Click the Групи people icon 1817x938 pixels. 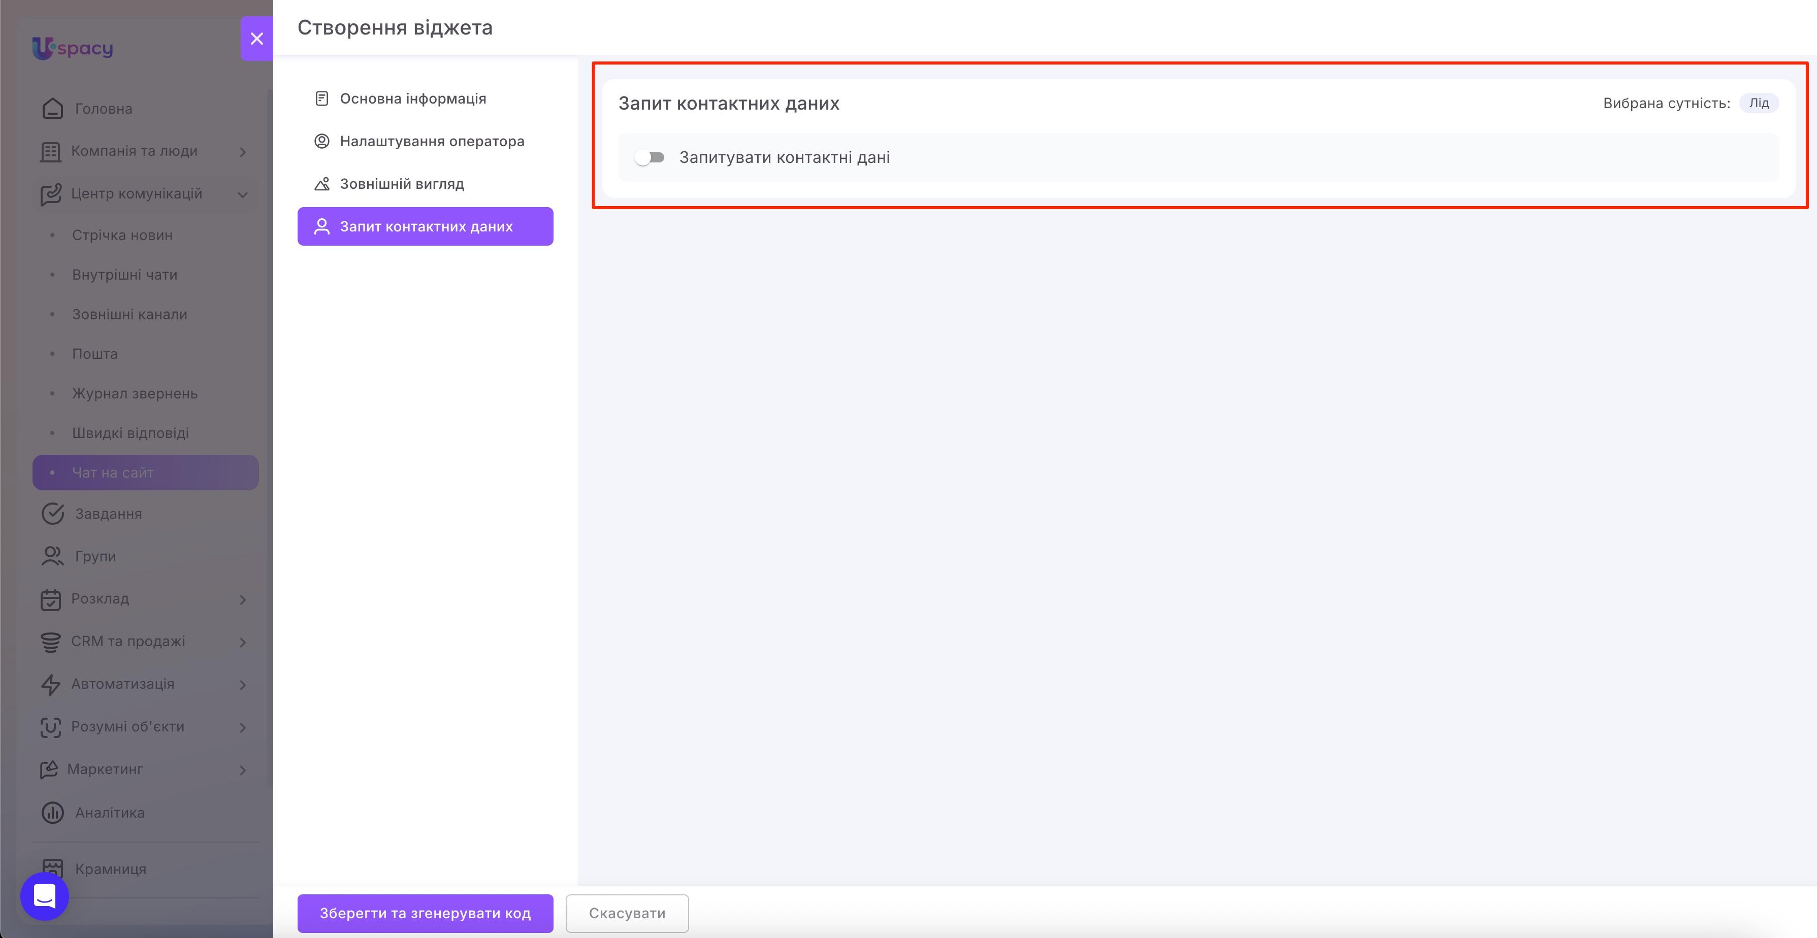(52, 556)
